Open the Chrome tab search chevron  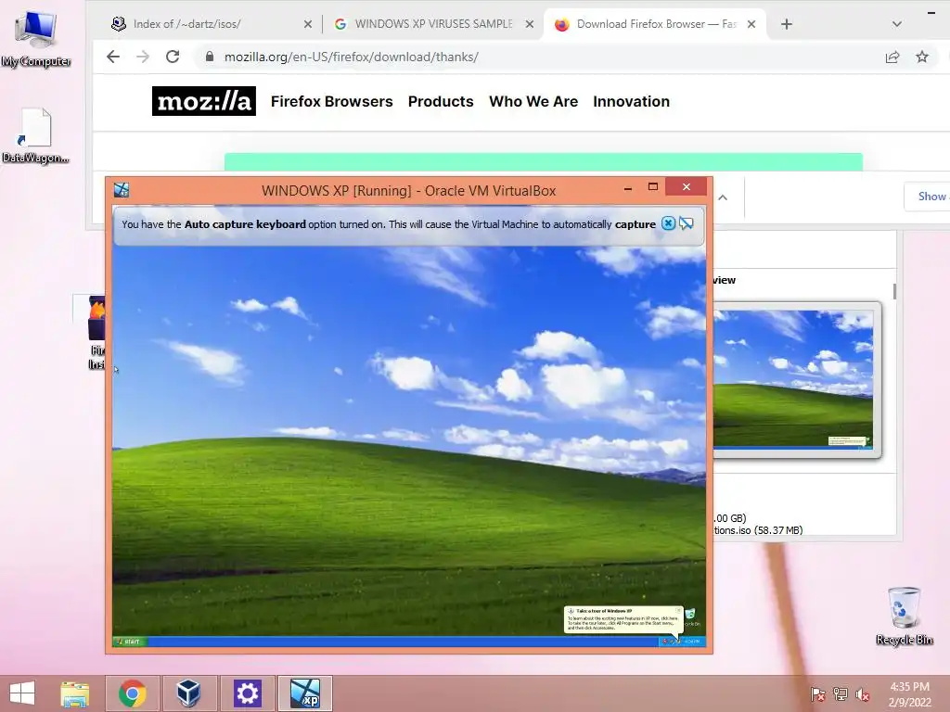897,24
